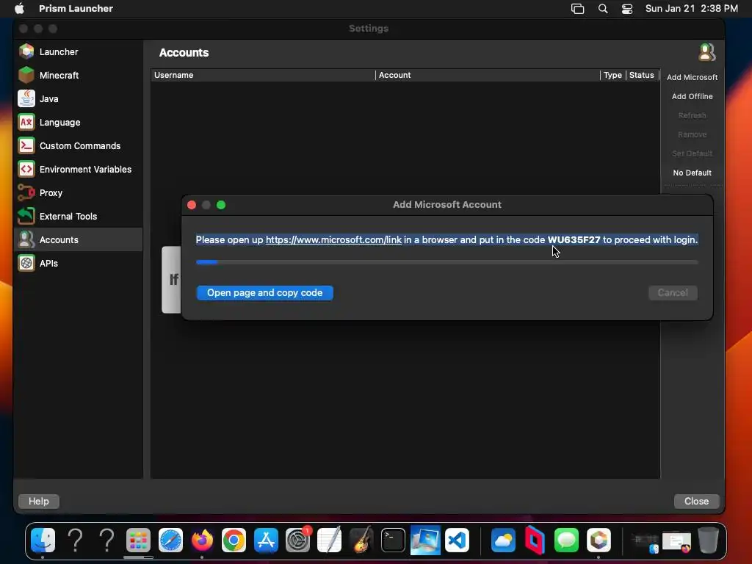752x564 pixels.
Task: Choose the Language settings icon
Action: click(x=26, y=122)
